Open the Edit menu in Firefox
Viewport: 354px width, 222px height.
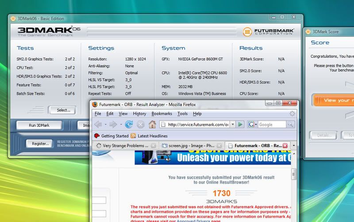coord(110,113)
